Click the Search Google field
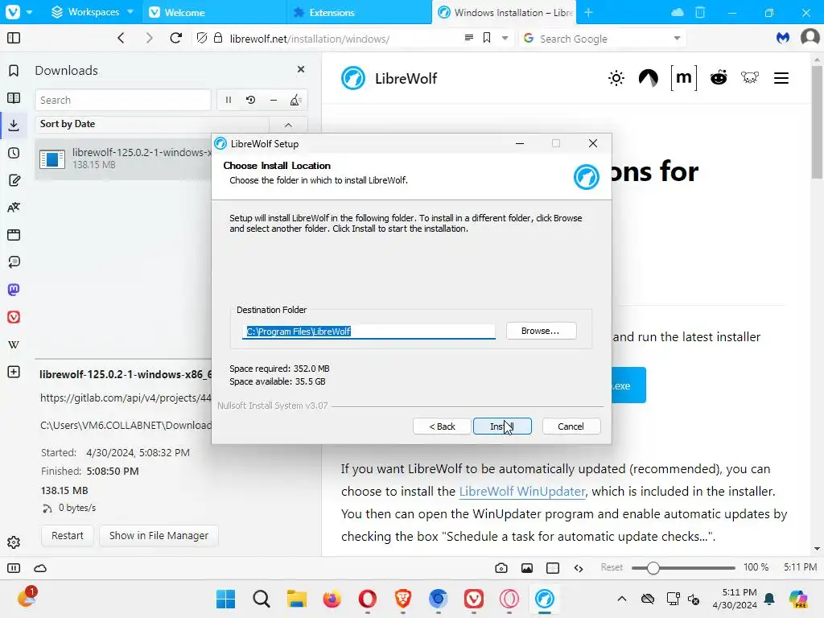The width and height of the screenshot is (824, 618). [x=602, y=39]
